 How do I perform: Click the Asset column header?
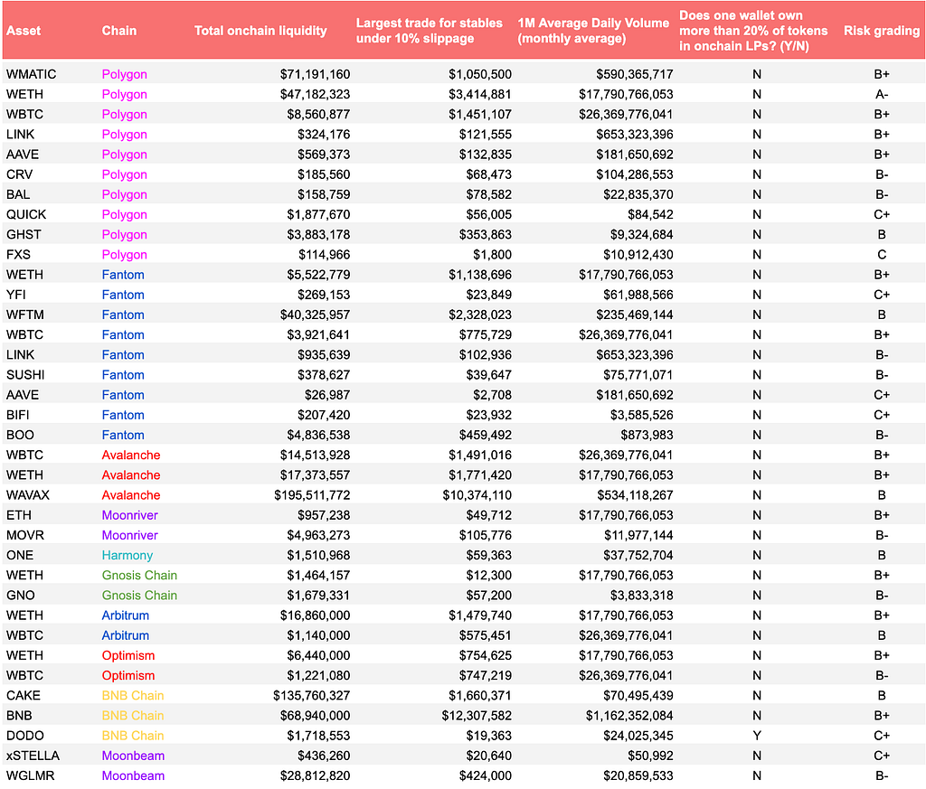[24, 31]
